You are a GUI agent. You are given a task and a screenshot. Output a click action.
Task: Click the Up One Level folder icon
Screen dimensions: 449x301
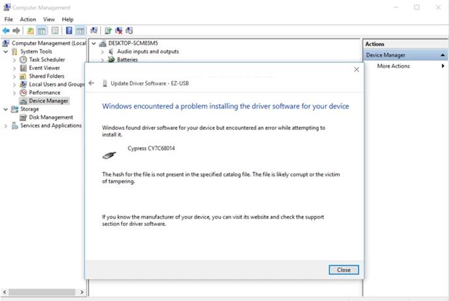pos(31,31)
